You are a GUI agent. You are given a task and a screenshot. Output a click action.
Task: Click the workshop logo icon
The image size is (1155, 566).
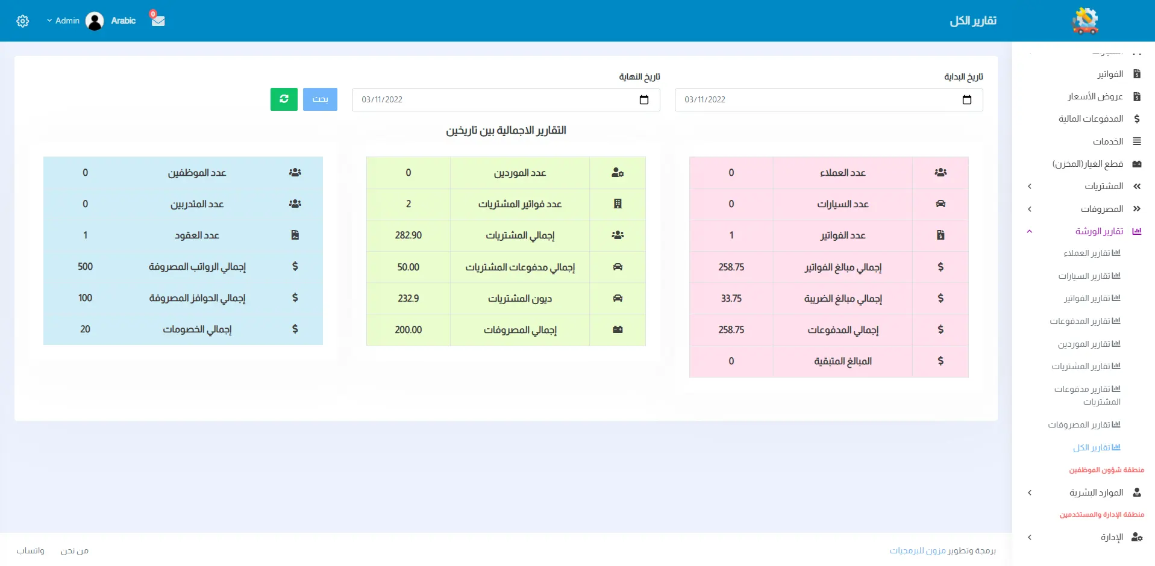click(1085, 20)
